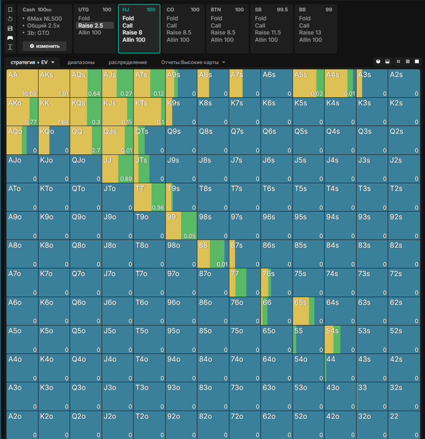
Task: Select the JJ hand cell
Action: pyautogui.click(x=117, y=169)
